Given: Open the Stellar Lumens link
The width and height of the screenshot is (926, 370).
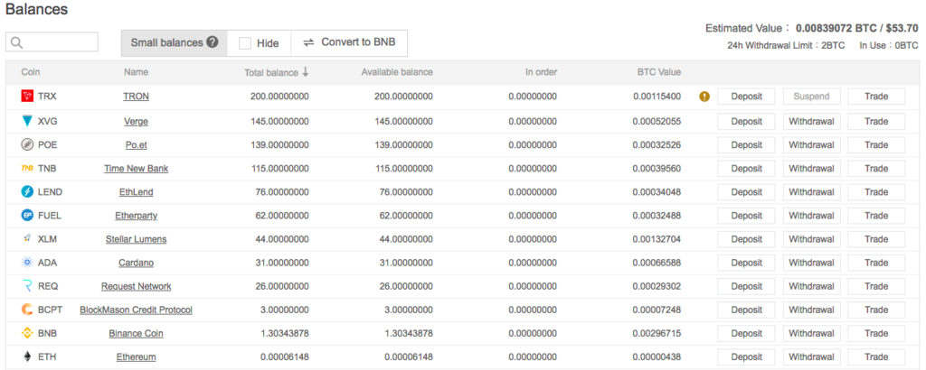Looking at the screenshot, I should [136, 239].
